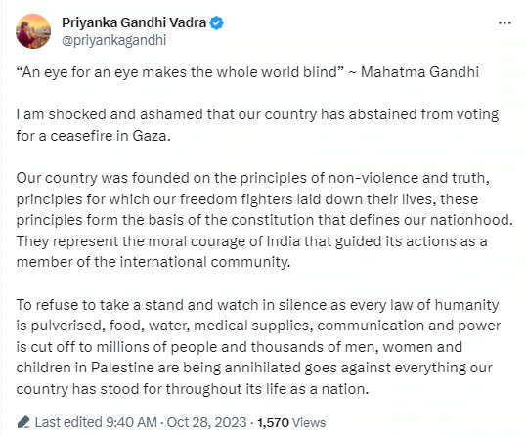Click the Oct 28, 2023 date
Viewport: 526px width, 435px height.
[206, 422]
